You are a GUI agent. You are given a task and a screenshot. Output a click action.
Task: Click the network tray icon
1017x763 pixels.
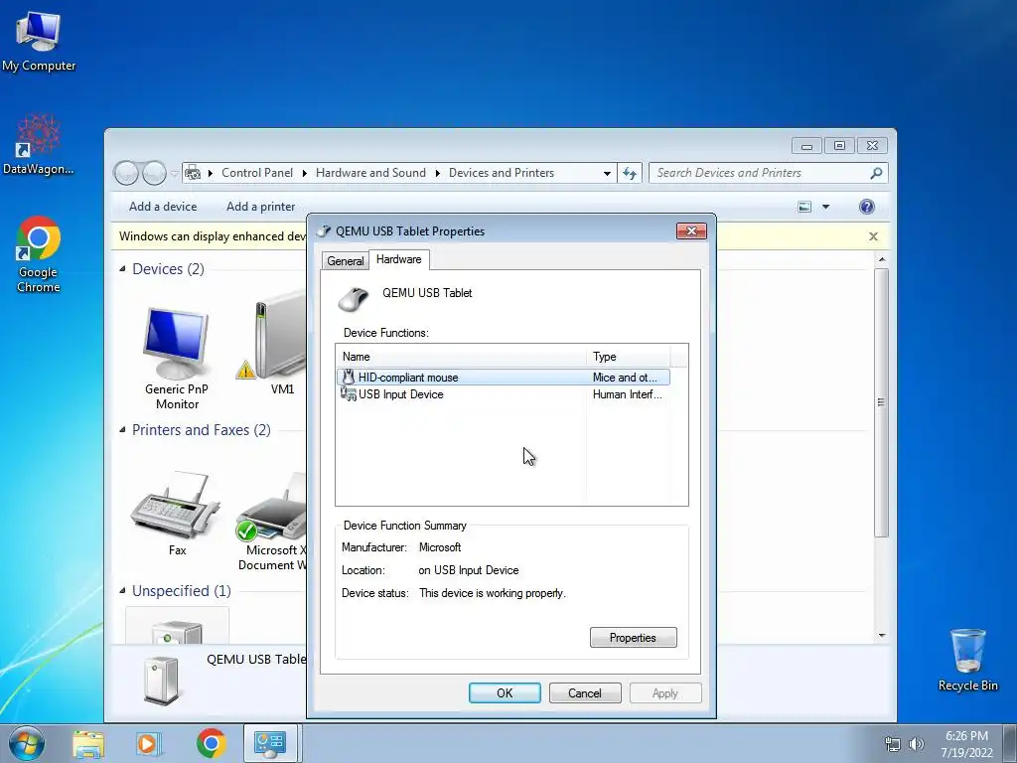tap(893, 744)
